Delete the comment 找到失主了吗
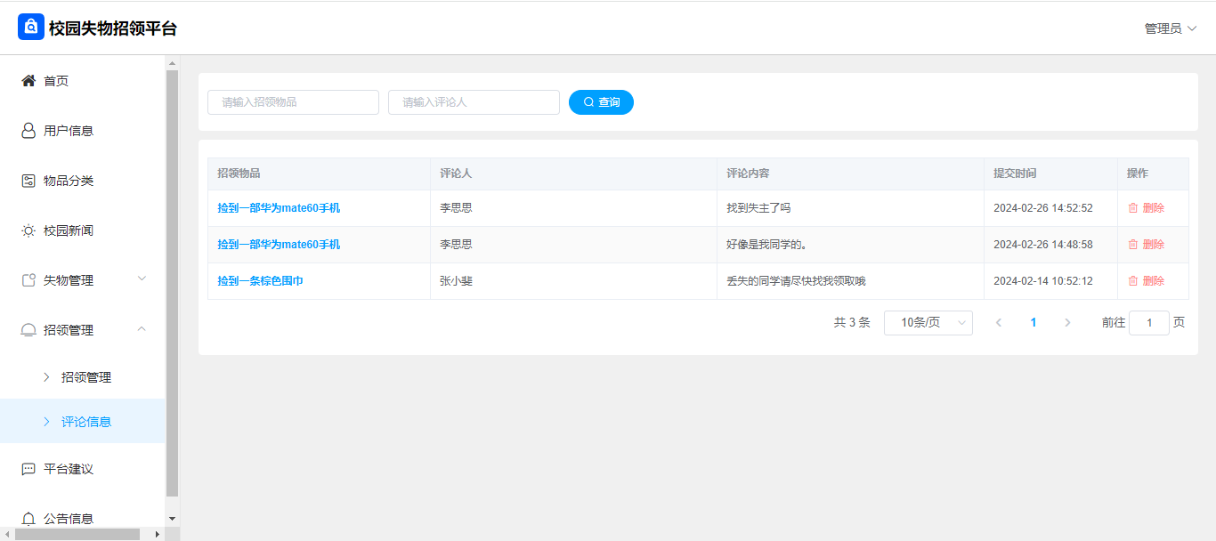This screenshot has width=1216, height=541. 1146,208
